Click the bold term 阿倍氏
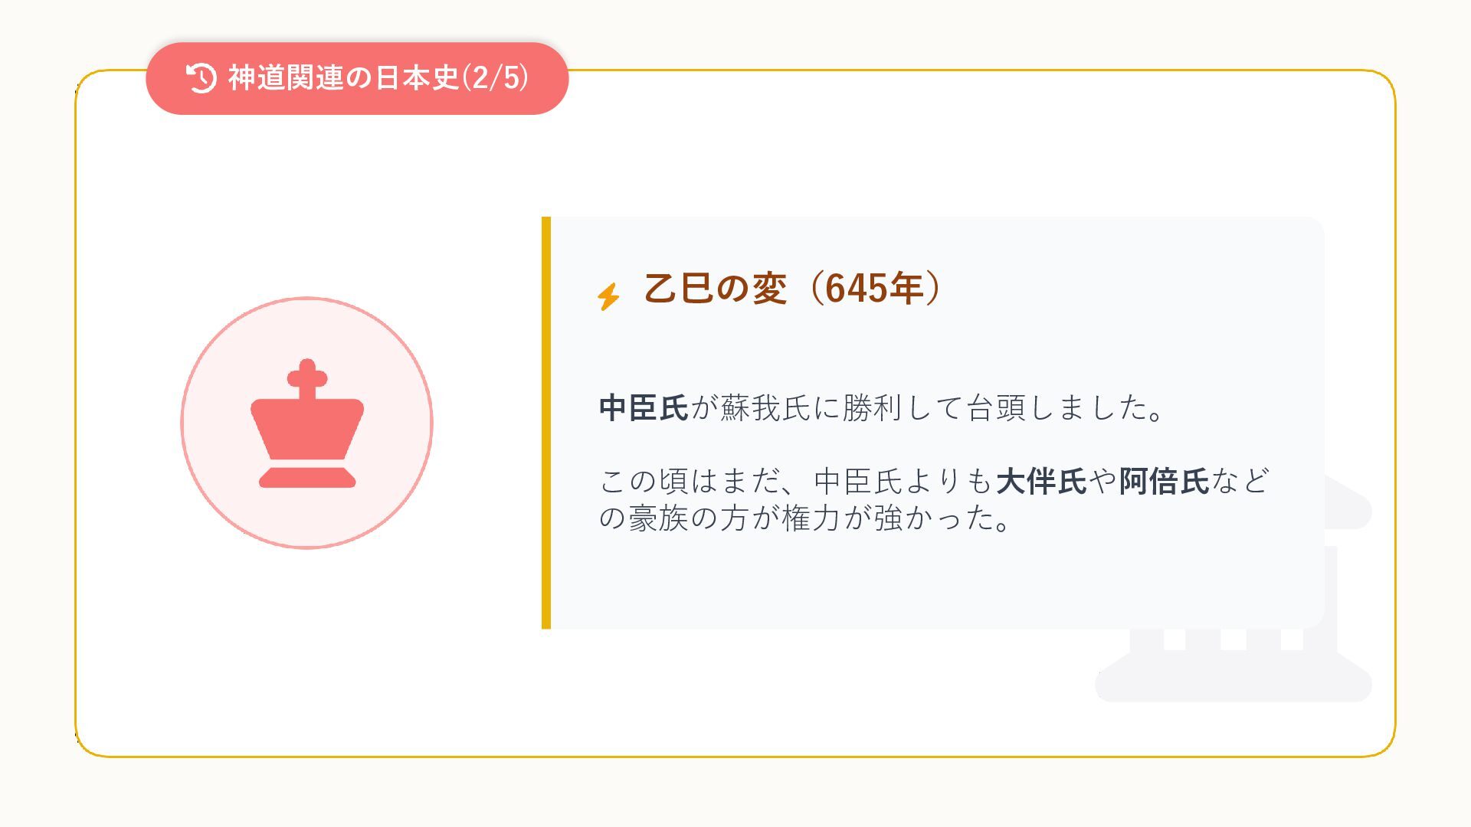This screenshot has width=1471, height=827. coord(1164,482)
